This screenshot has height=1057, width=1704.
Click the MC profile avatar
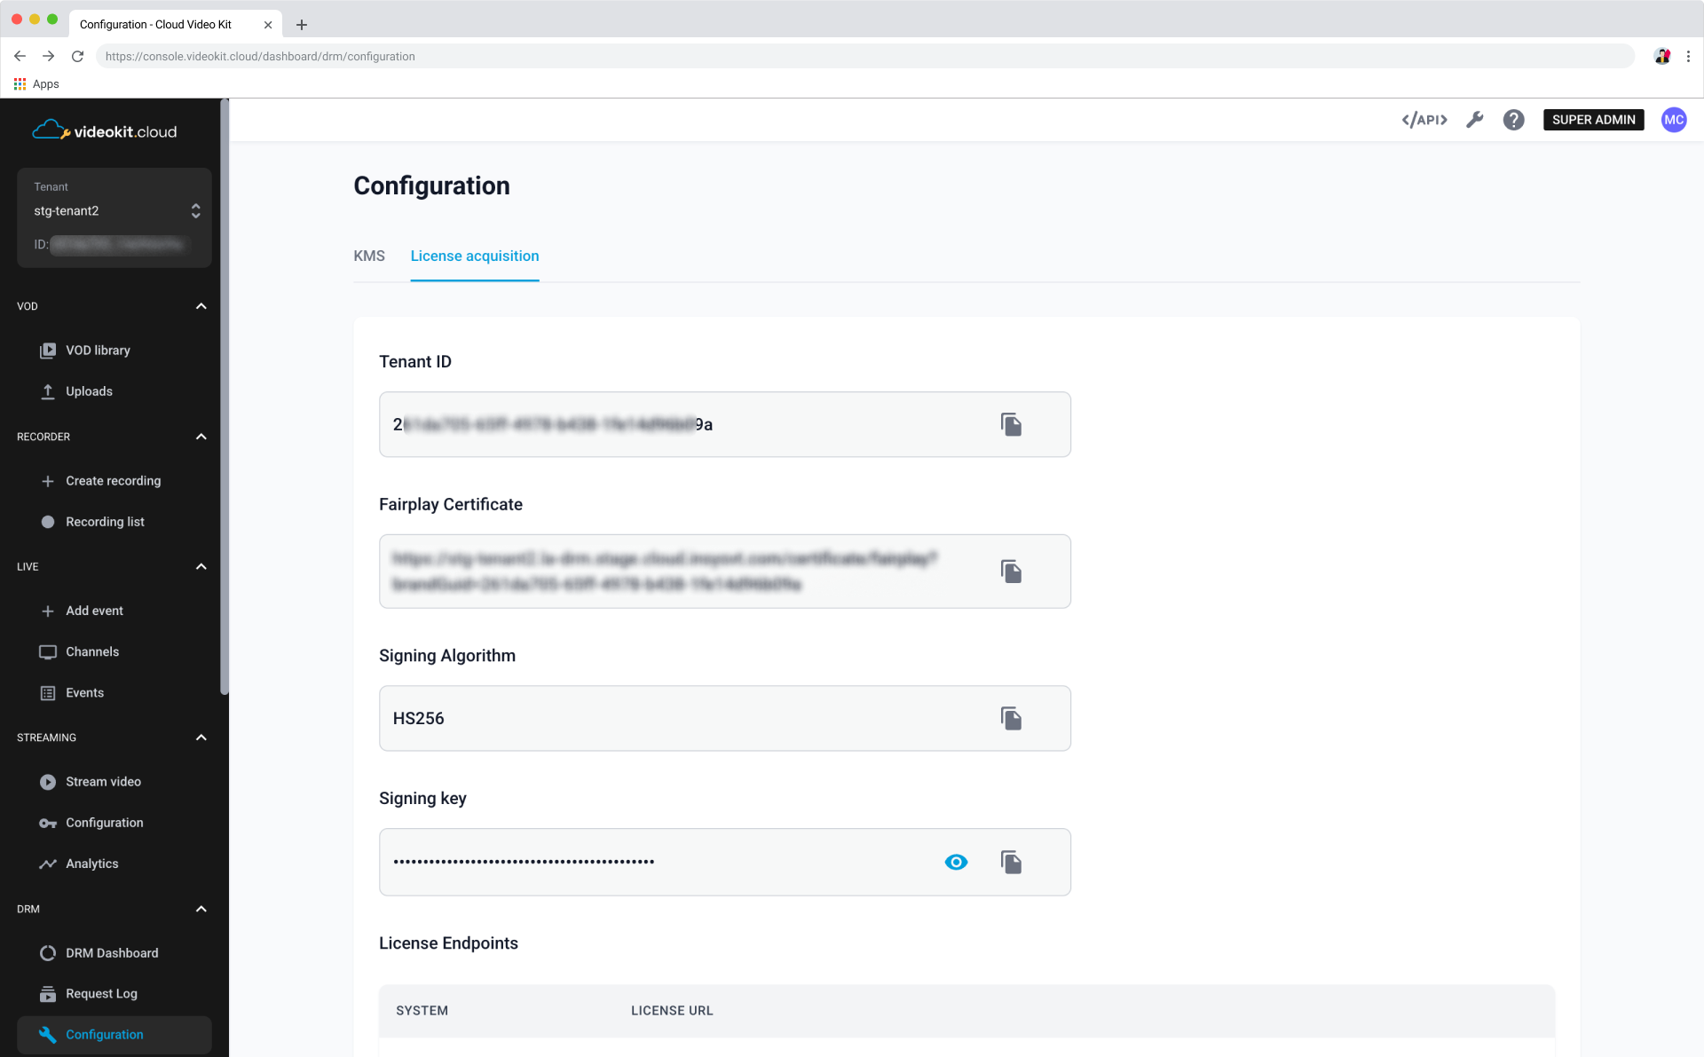pos(1674,120)
